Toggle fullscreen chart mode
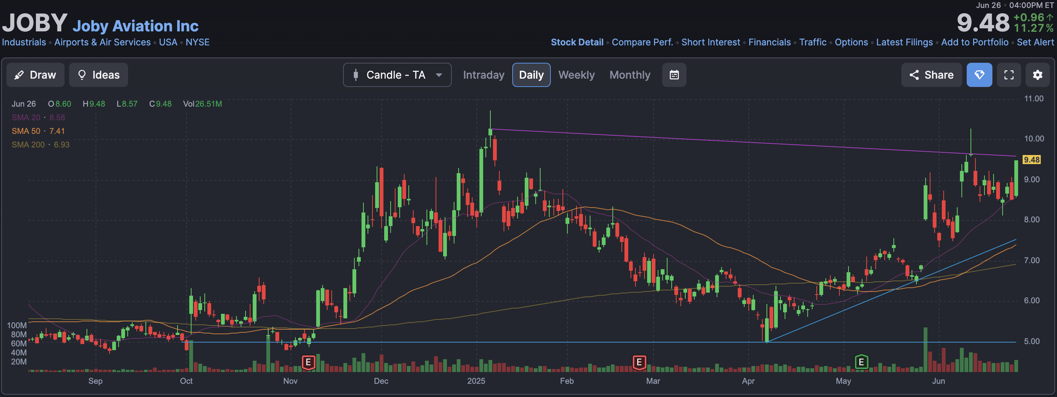This screenshot has width=1057, height=397. tap(1009, 75)
